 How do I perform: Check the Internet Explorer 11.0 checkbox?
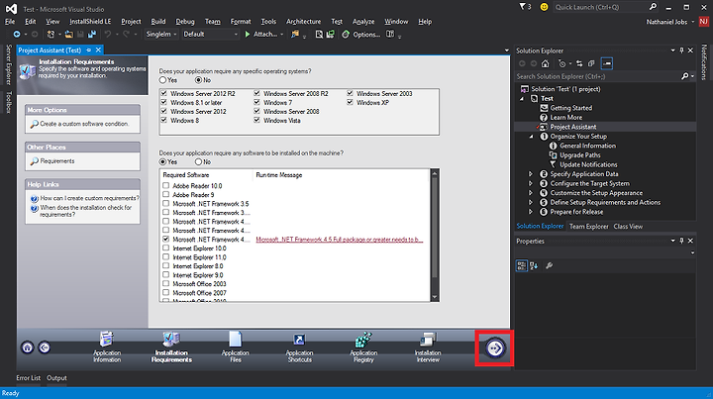(166, 256)
